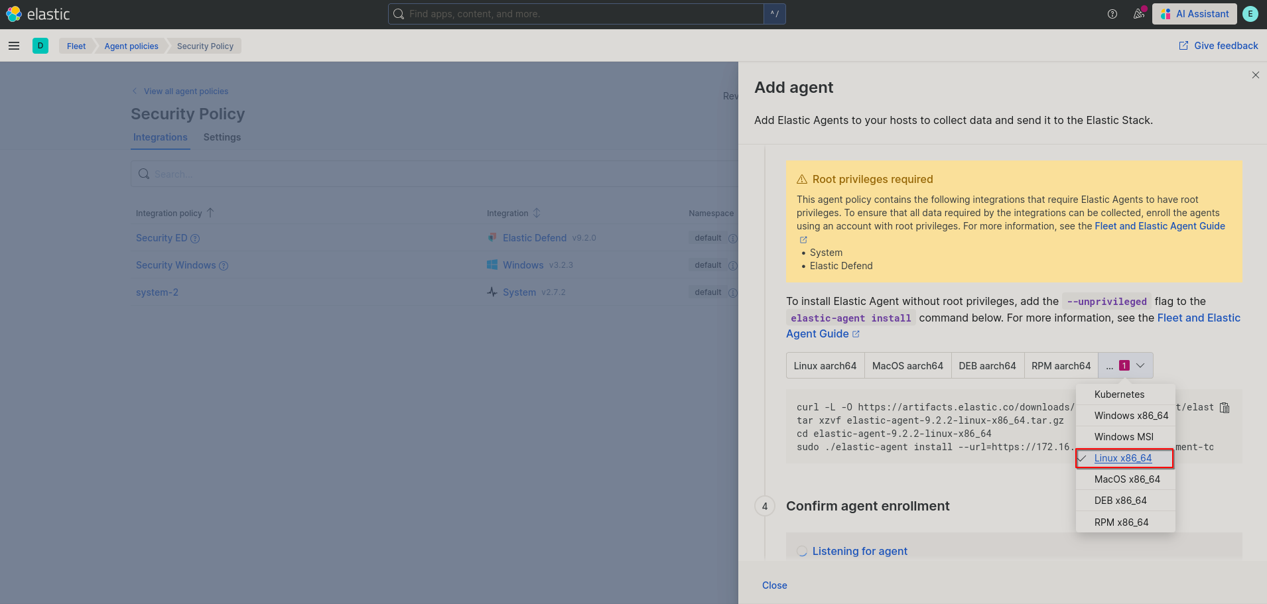The width and height of the screenshot is (1267, 604).
Task: Click the Listening for agent status
Action: 860,551
